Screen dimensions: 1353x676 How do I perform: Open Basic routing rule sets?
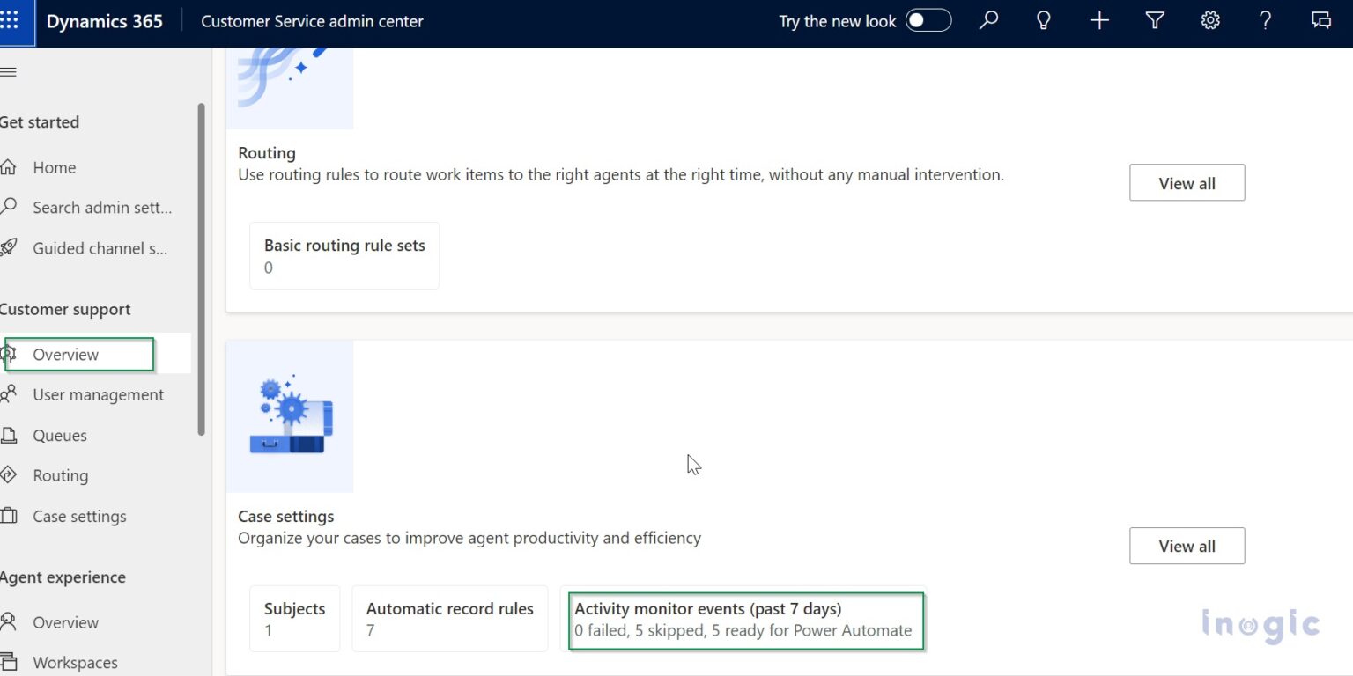coord(344,255)
